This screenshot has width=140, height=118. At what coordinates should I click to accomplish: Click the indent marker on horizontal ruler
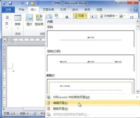coord(13,40)
